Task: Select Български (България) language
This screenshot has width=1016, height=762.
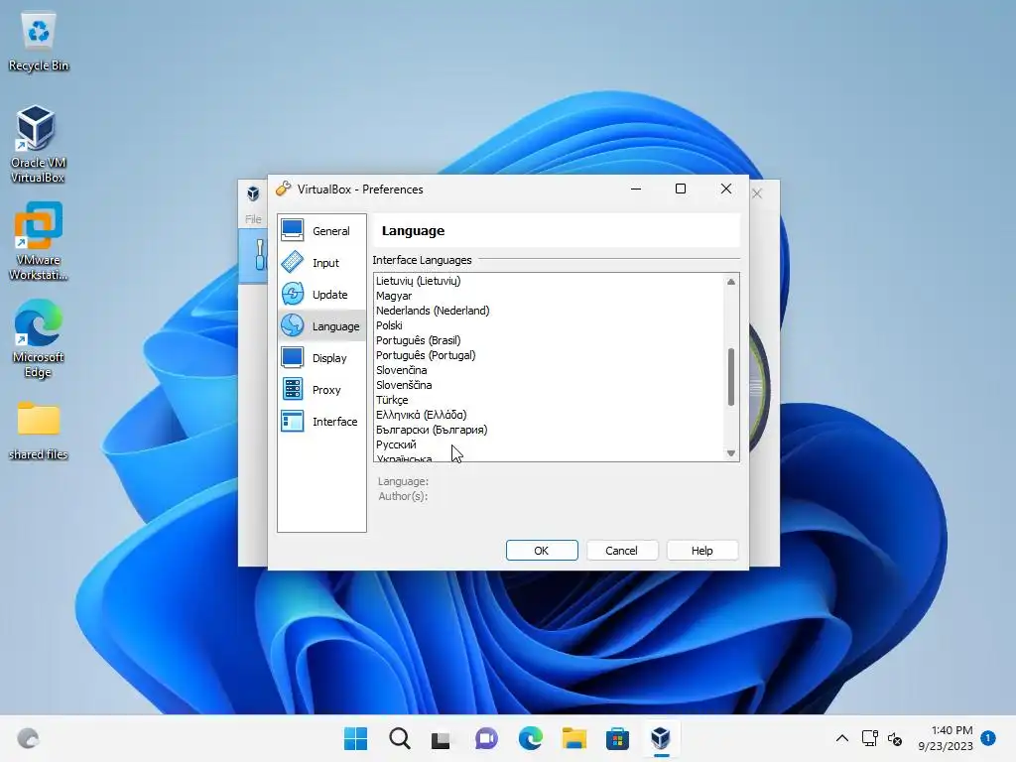Action: (x=432, y=430)
